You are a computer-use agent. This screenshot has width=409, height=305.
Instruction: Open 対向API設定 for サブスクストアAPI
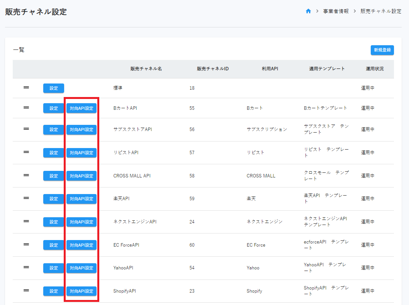[x=81, y=129]
